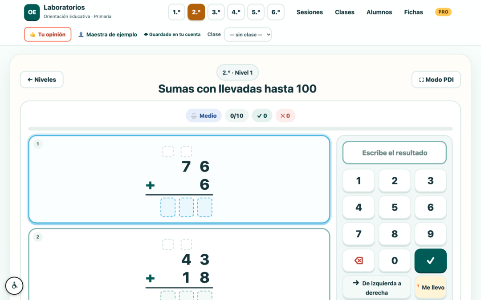Select left carry box in exercise 2

[x=168, y=244]
